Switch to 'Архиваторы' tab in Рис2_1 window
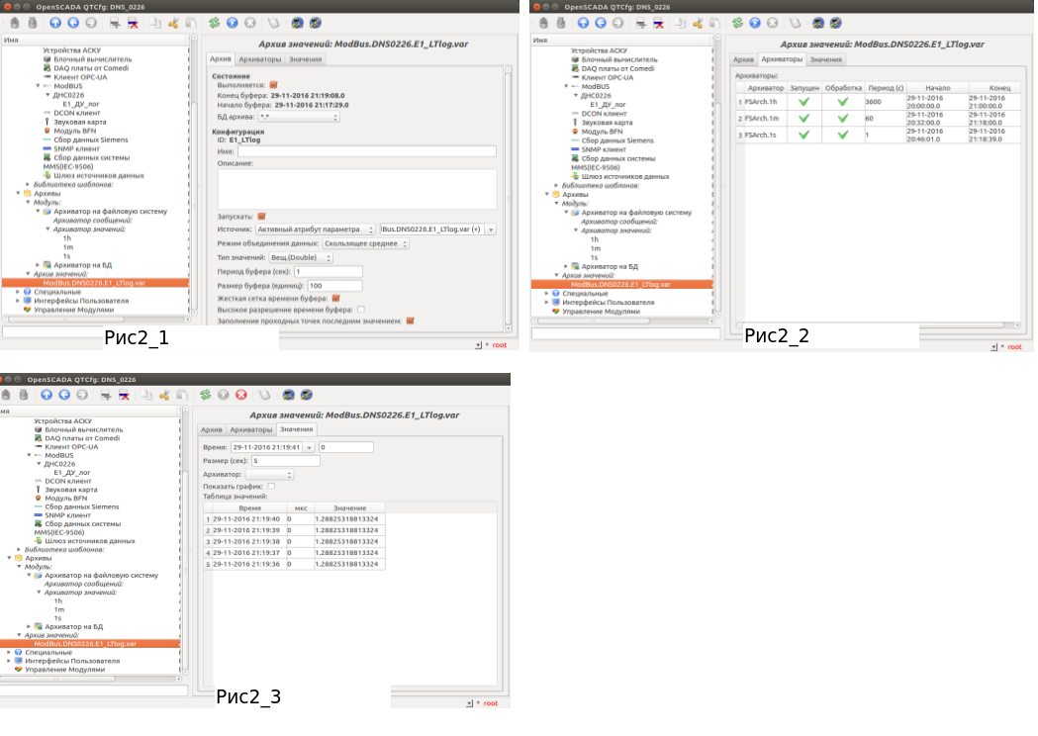The image size is (1038, 736). 259,60
